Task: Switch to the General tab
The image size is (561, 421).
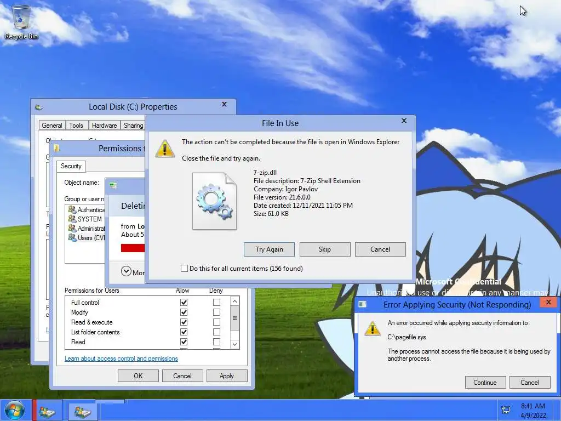Action: 52,126
